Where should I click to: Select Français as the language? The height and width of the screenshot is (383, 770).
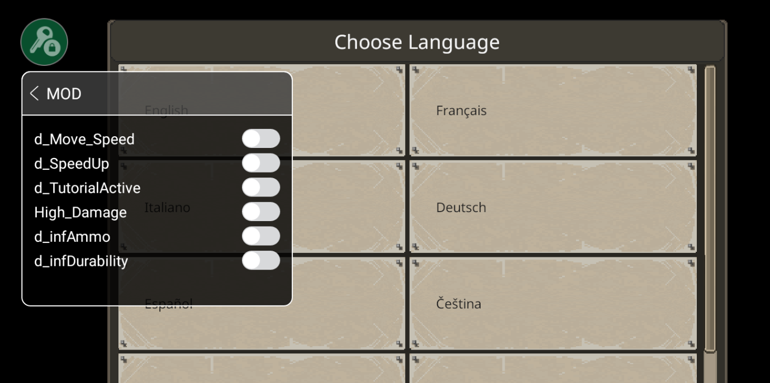(553, 111)
